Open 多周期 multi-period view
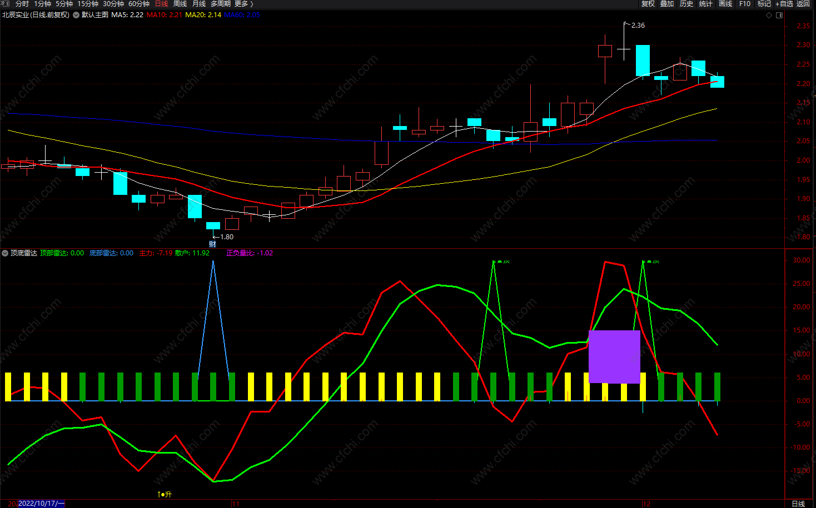Viewport: 816px width, 508px height. [220, 4]
